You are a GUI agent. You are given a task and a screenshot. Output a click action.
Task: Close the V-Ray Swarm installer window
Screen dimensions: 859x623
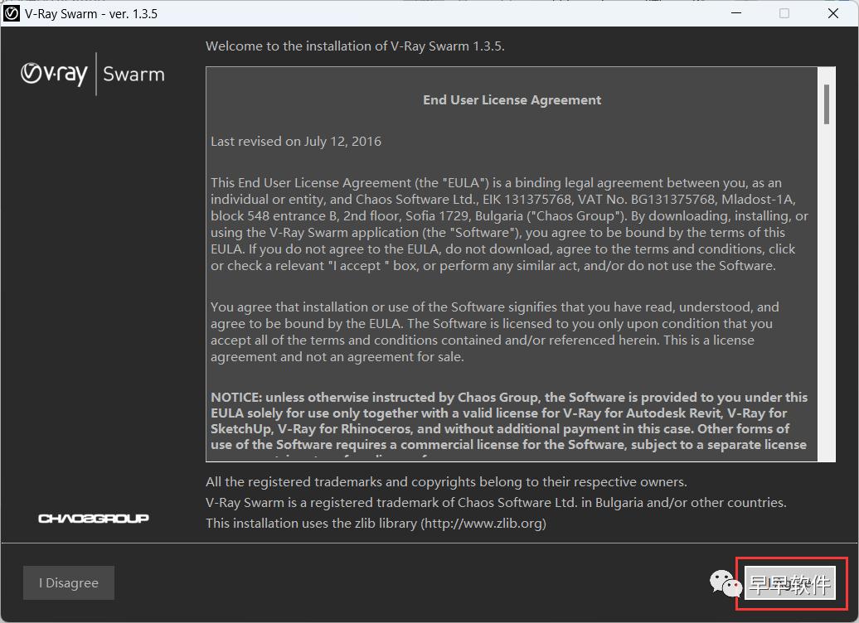833,13
